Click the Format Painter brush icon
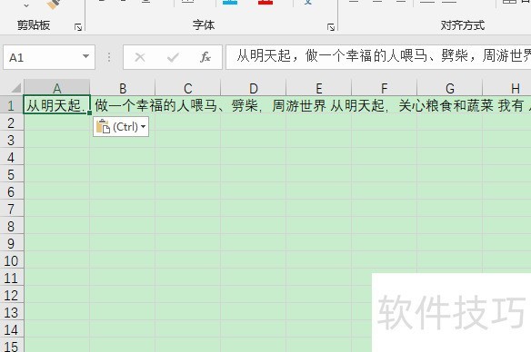Screen dimensions: 531x352 (54, 4)
